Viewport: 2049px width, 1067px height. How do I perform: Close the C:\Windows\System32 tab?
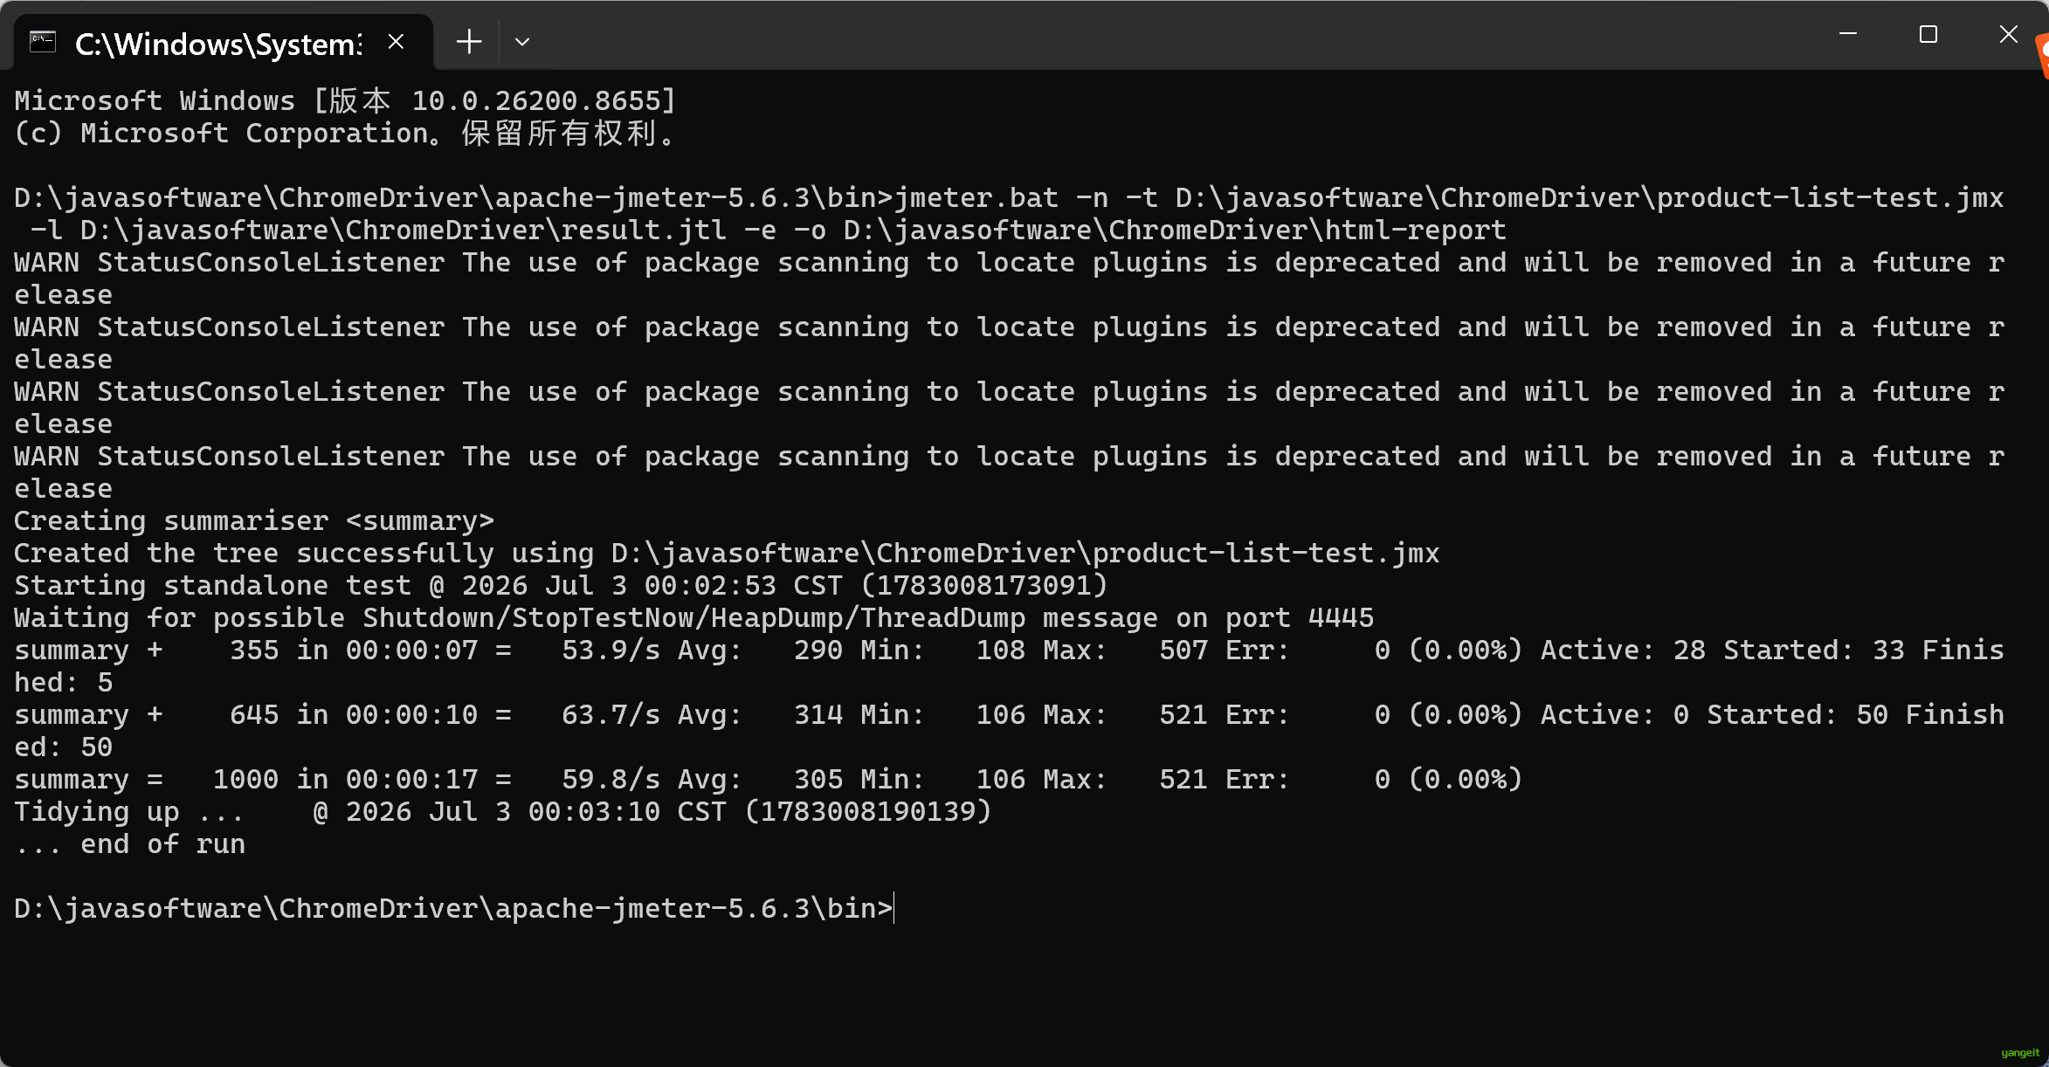point(396,41)
